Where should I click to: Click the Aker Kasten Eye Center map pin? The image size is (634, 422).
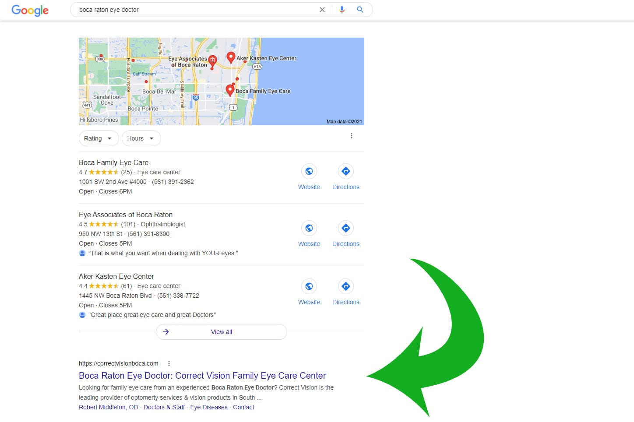tap(231, 57)
